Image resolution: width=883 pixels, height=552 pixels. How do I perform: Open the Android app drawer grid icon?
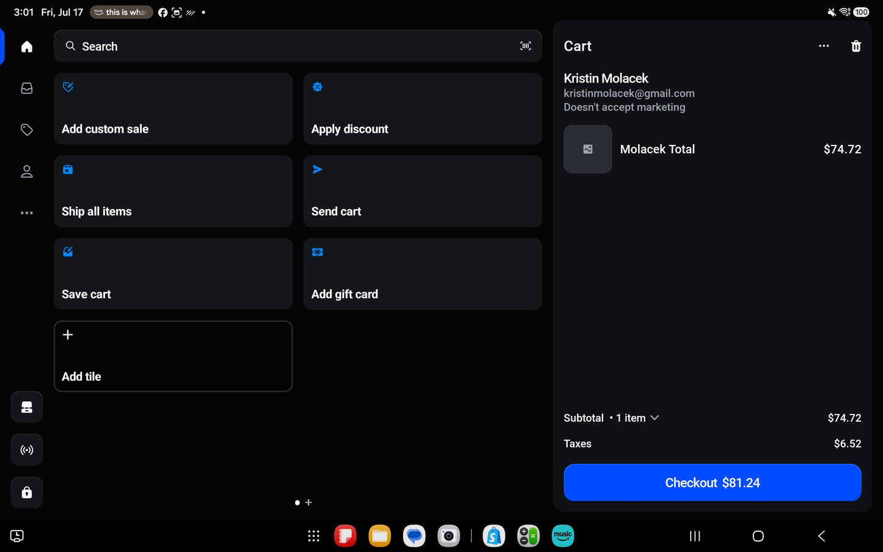[313, 536]
